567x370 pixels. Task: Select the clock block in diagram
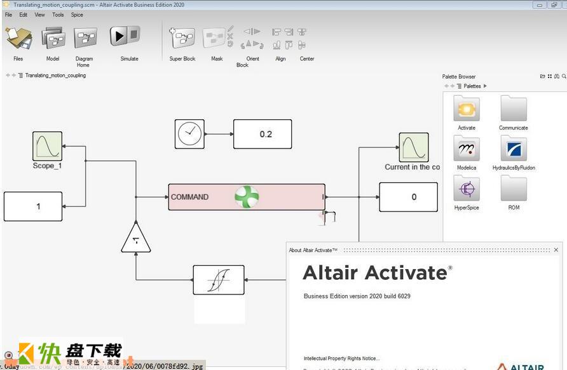click(189, 134)
